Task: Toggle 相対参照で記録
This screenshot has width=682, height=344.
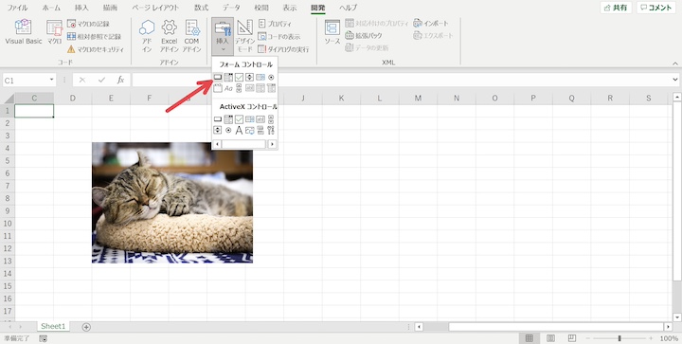Action: pos(94,37)
